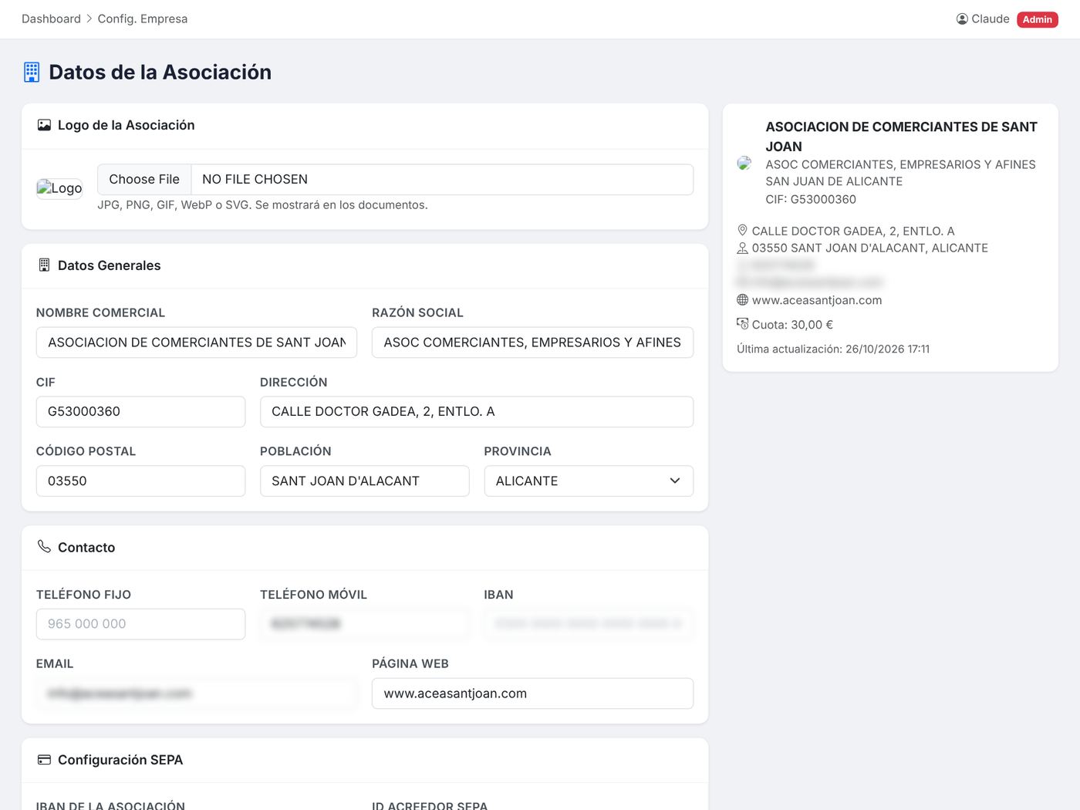
Task: Click the Teléfono Móvil field
Action: tap(364, 624)
